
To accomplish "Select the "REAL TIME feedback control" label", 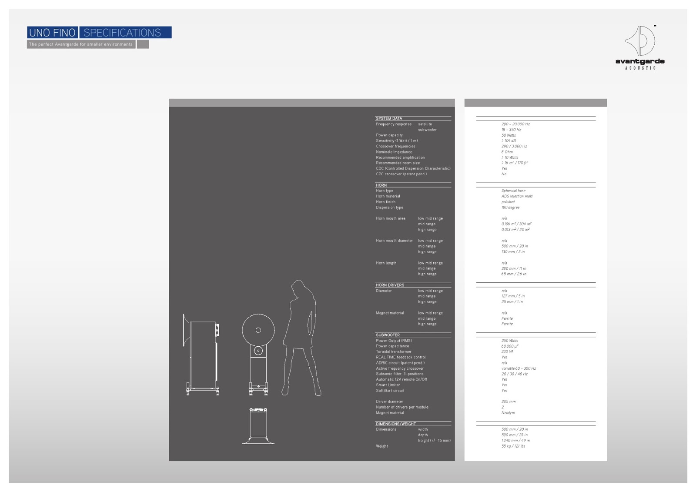I will click(x=401, y=357).
